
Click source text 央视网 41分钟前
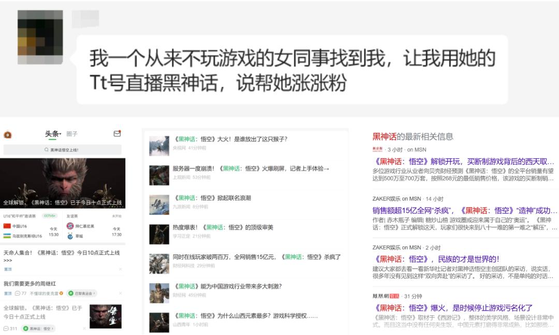tap(189, 148)
